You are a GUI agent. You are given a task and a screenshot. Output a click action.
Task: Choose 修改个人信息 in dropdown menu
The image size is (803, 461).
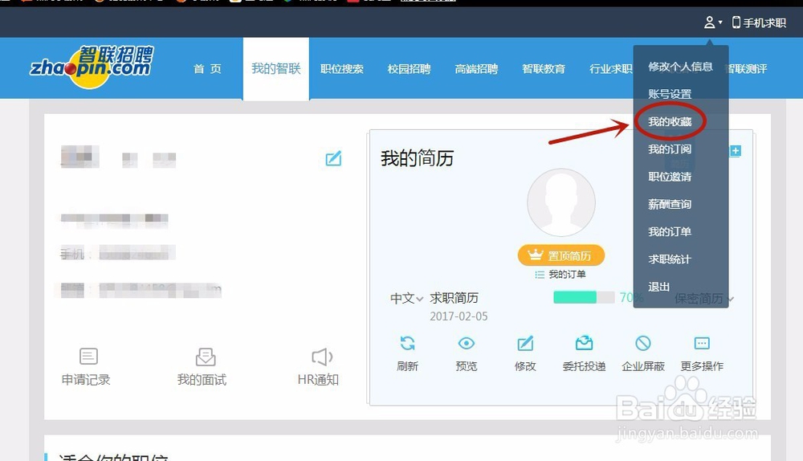pos(680,67)
